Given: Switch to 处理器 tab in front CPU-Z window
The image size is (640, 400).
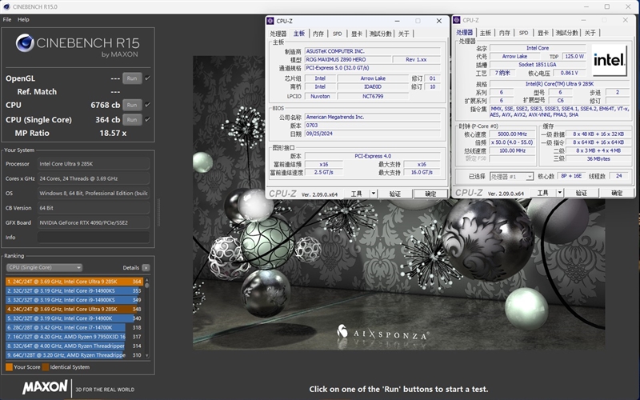Looking at the screenshot, I should tap(278, 34).
